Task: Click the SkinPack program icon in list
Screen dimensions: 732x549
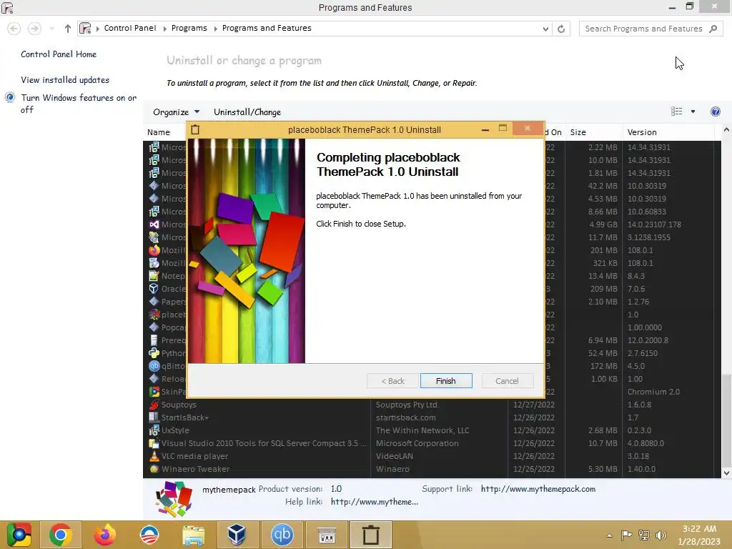Action: [x=154, y=392]
